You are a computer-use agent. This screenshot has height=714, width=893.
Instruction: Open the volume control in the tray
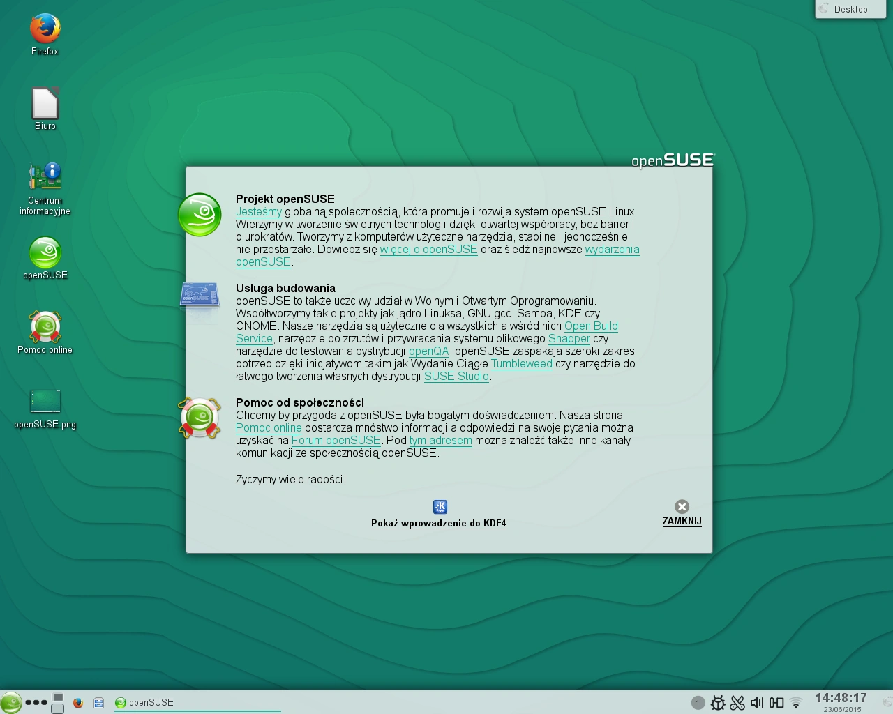(x=757, y=703)
